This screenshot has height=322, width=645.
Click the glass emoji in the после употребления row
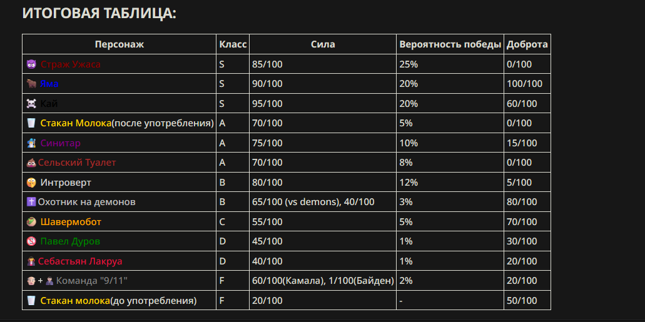pyautogui.click(x=31, y=123)
